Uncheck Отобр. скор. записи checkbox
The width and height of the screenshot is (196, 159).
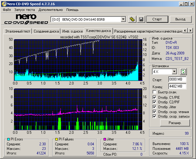pos(155,116)
